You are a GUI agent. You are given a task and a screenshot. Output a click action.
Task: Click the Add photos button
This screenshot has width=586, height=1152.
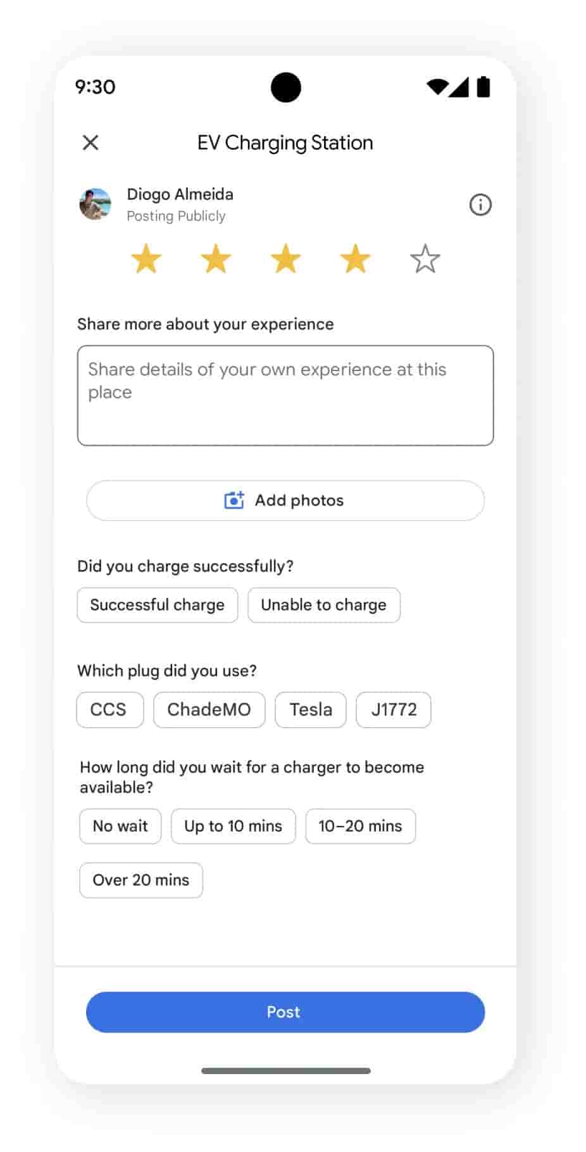click(285, 500)
